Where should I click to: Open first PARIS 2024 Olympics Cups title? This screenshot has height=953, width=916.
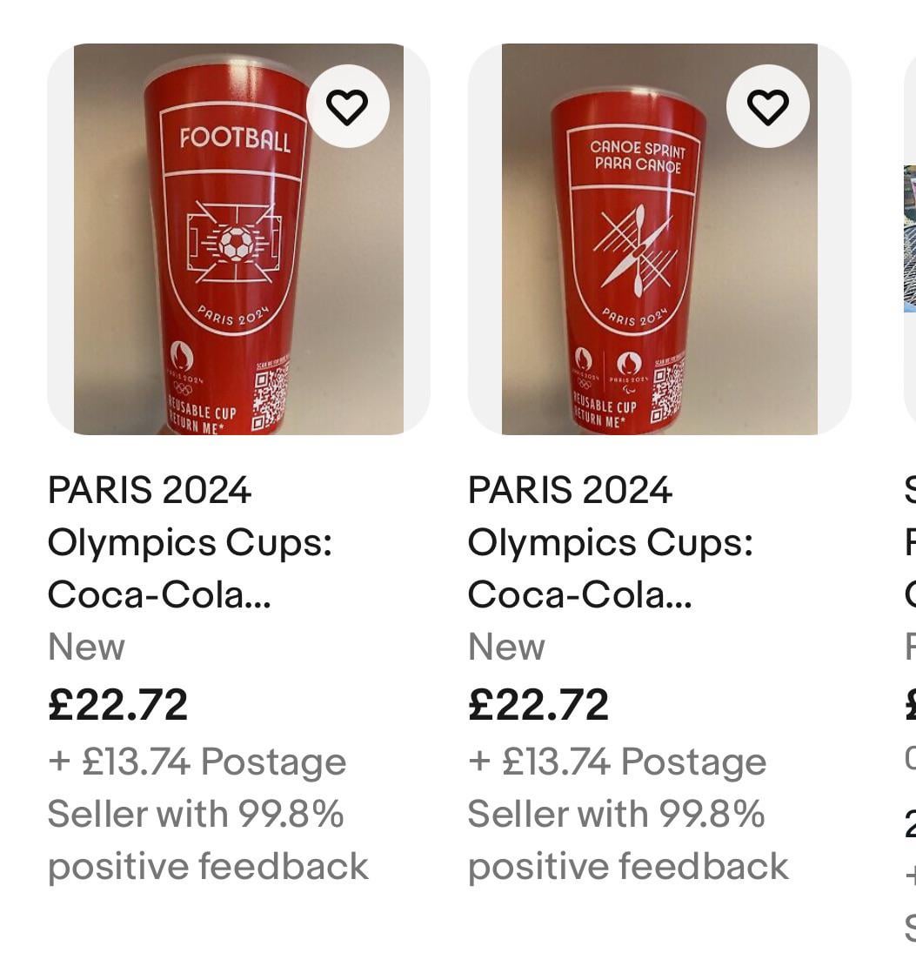(190, 542)
